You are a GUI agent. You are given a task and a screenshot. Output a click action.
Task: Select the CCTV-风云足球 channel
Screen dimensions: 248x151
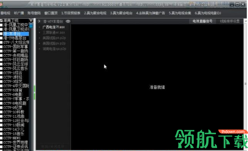[x=15, y=64]
